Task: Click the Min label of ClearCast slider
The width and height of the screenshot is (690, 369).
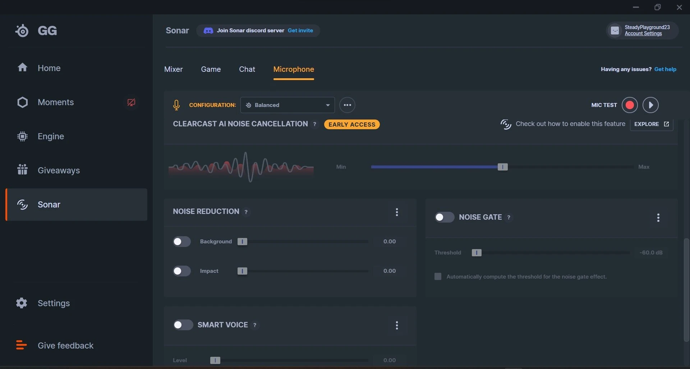Action: (341, 167)
